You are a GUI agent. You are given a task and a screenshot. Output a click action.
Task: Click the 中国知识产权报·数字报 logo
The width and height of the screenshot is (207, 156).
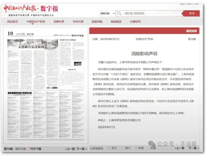31,8
